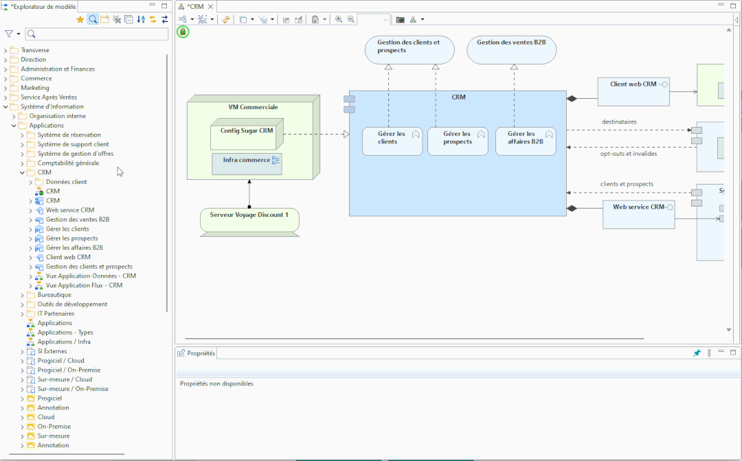
Task: Click the 'destinataires' flow label
Action: tap(619, 122)
